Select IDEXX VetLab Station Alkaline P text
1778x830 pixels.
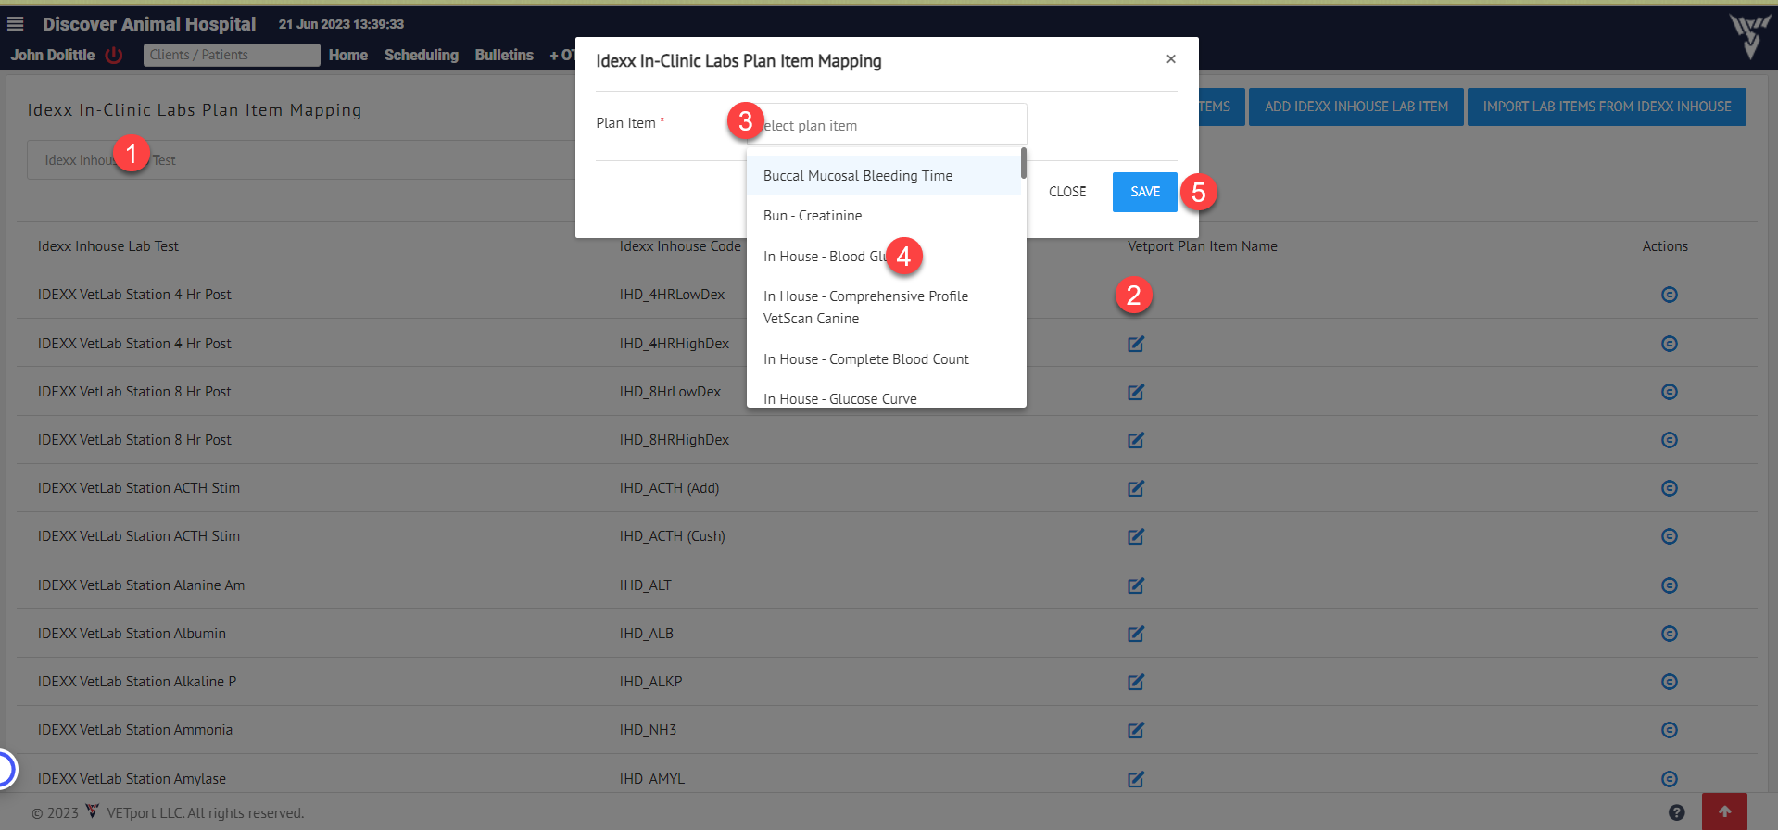[137, 682]
